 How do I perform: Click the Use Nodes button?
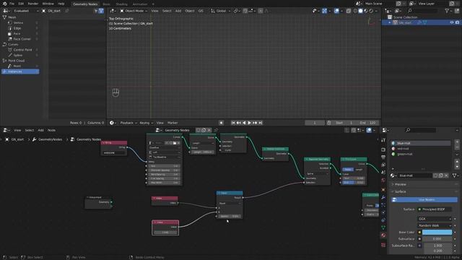point(424,200)
